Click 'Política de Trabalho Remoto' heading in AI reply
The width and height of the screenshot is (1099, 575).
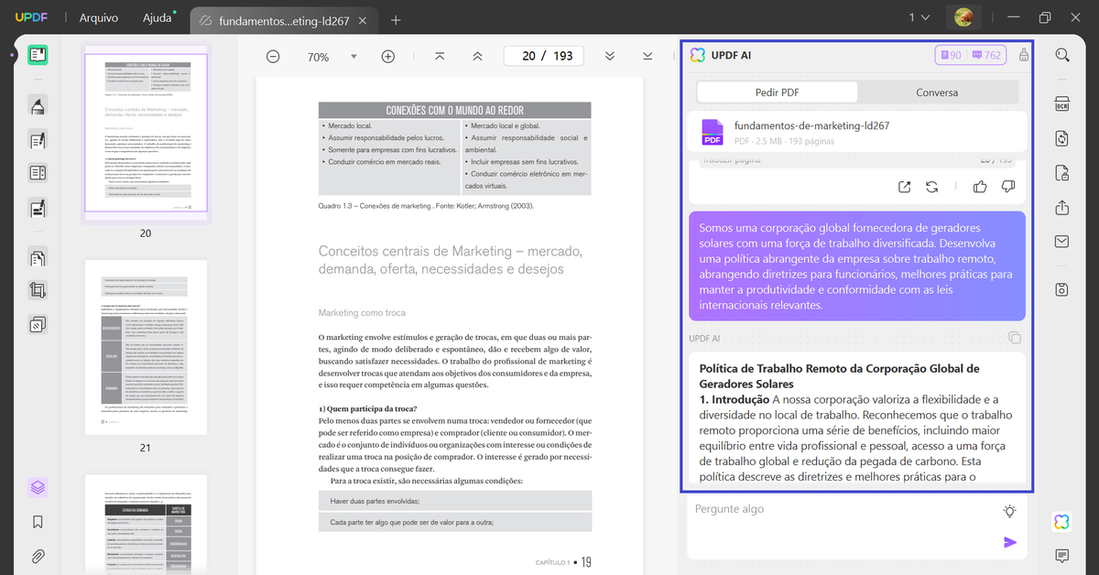point(839,375)
